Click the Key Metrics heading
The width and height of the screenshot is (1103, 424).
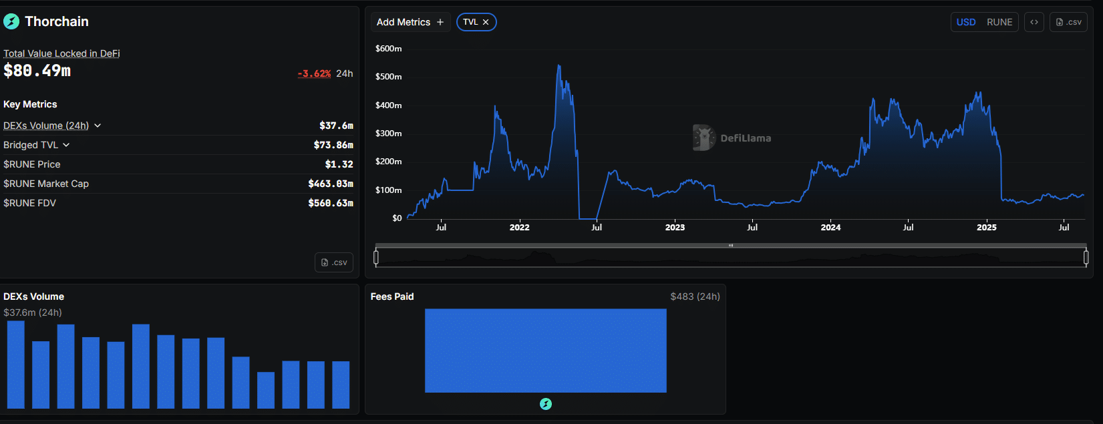point(30,104)
